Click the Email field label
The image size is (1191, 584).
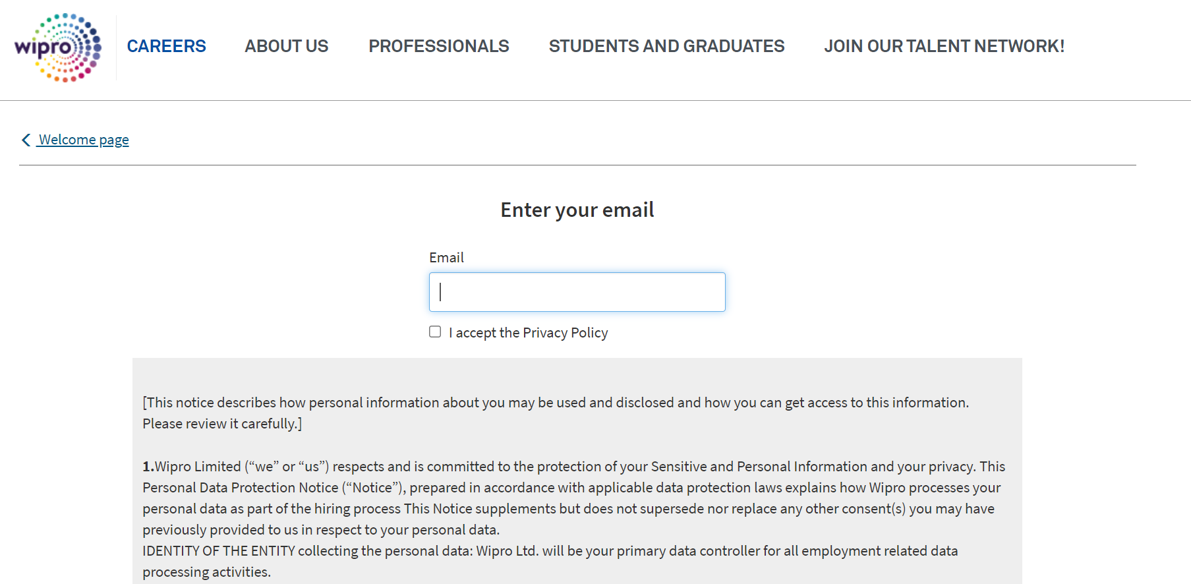pos(446,258)
